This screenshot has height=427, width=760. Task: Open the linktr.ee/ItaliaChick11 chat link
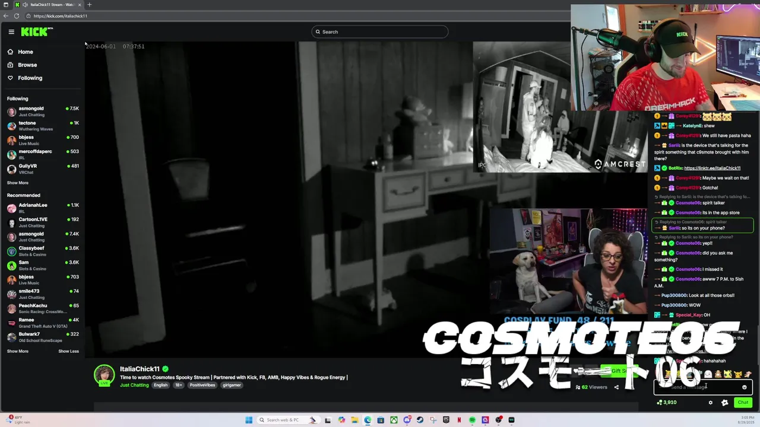712,168
